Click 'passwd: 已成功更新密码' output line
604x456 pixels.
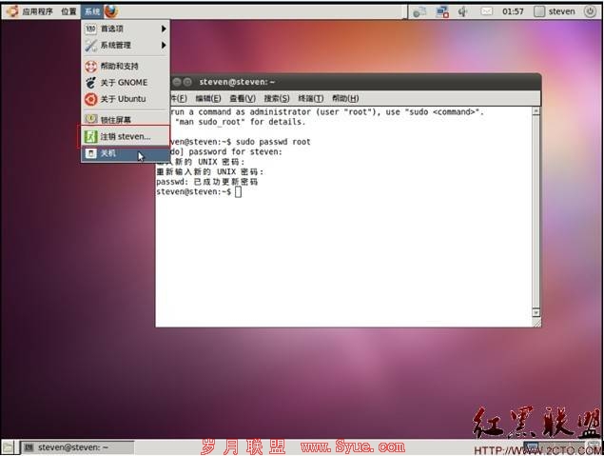[x=206, y=182]
